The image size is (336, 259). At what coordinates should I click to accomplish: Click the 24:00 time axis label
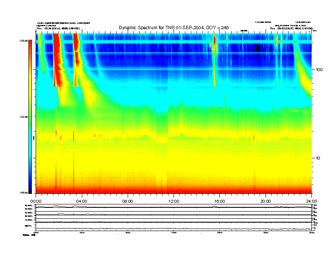tap(311, 201)
